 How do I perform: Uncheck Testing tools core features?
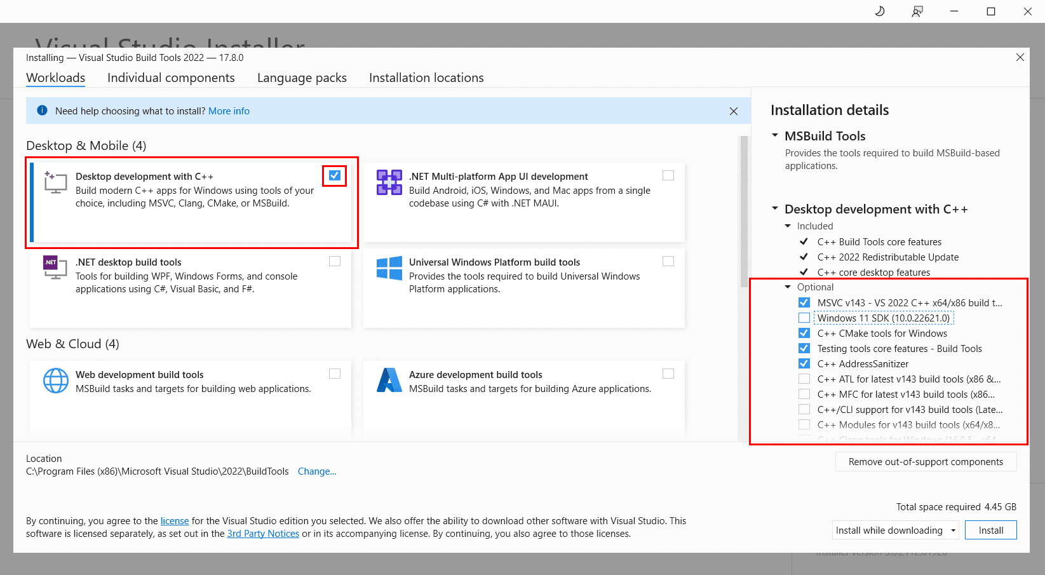804,348
